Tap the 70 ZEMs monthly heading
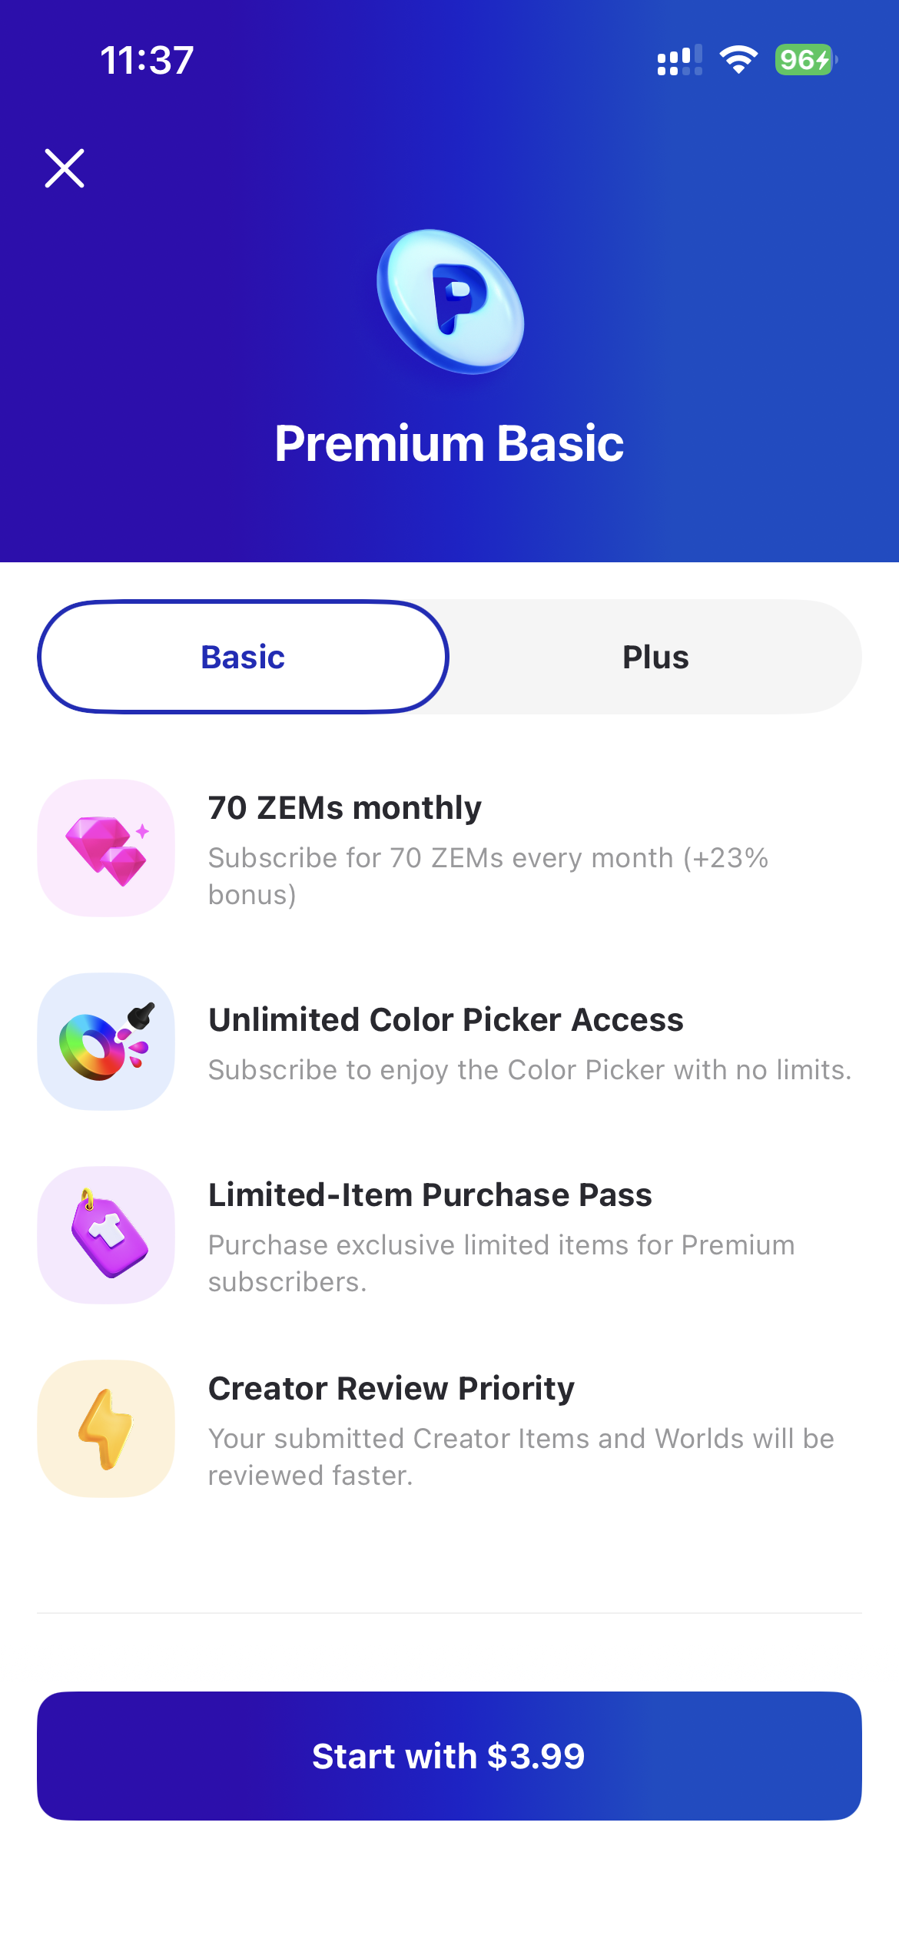Image resolution: width=899 pixels, height=1945 pixels. [x=345, y=808]
